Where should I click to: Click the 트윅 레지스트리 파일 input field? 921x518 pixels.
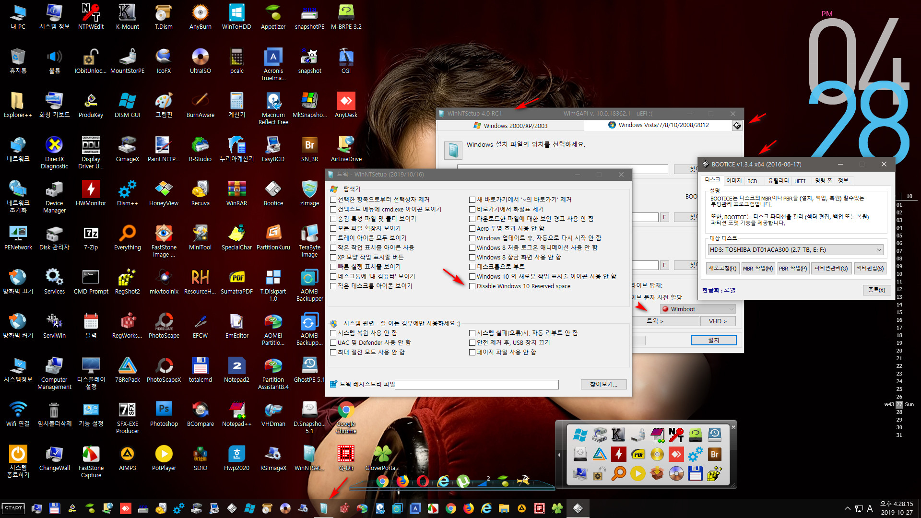[477, 385]
